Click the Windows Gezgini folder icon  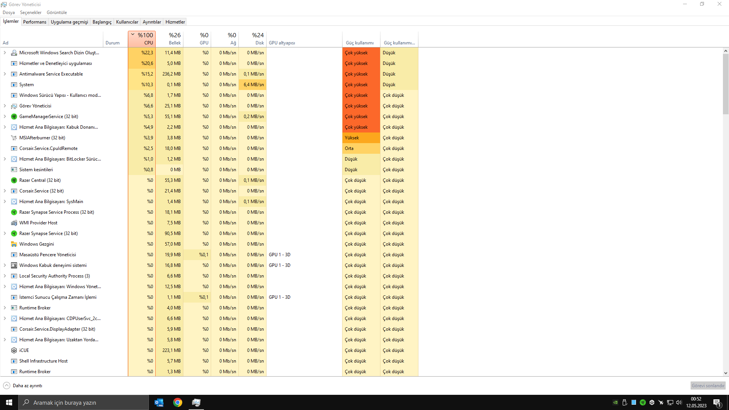click(x=14, y=244)
